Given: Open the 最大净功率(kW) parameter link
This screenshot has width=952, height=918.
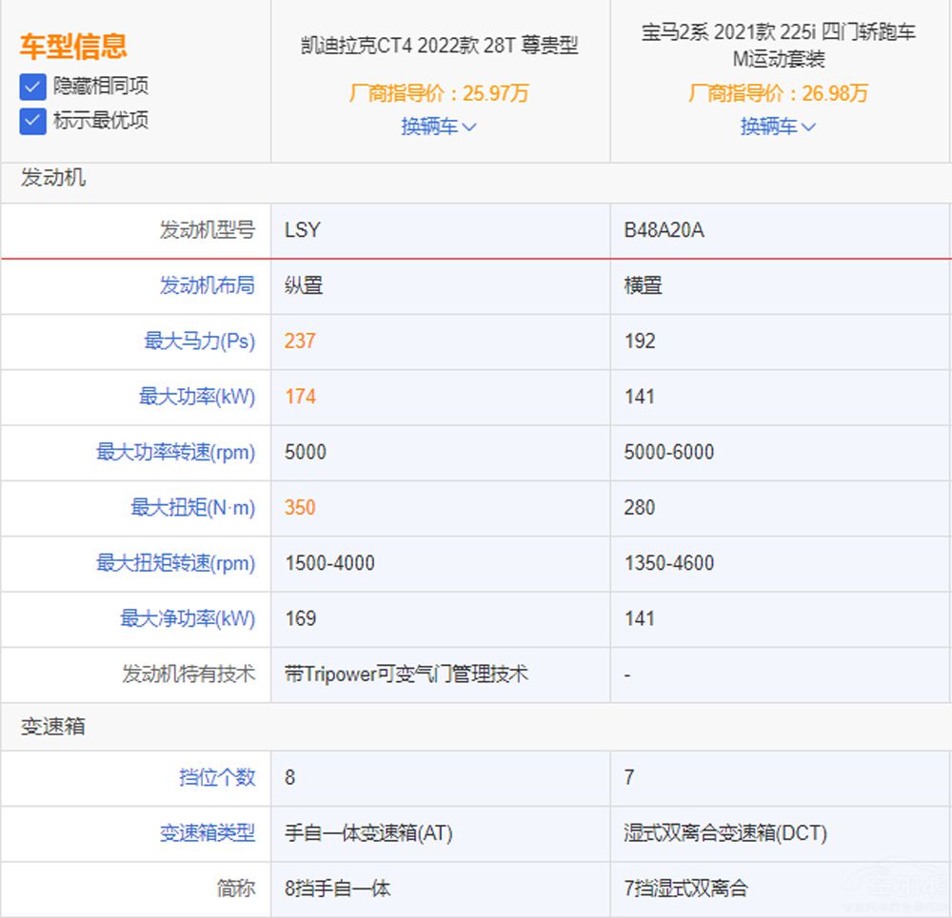Looking at the screenshot, I should [188, 618].
